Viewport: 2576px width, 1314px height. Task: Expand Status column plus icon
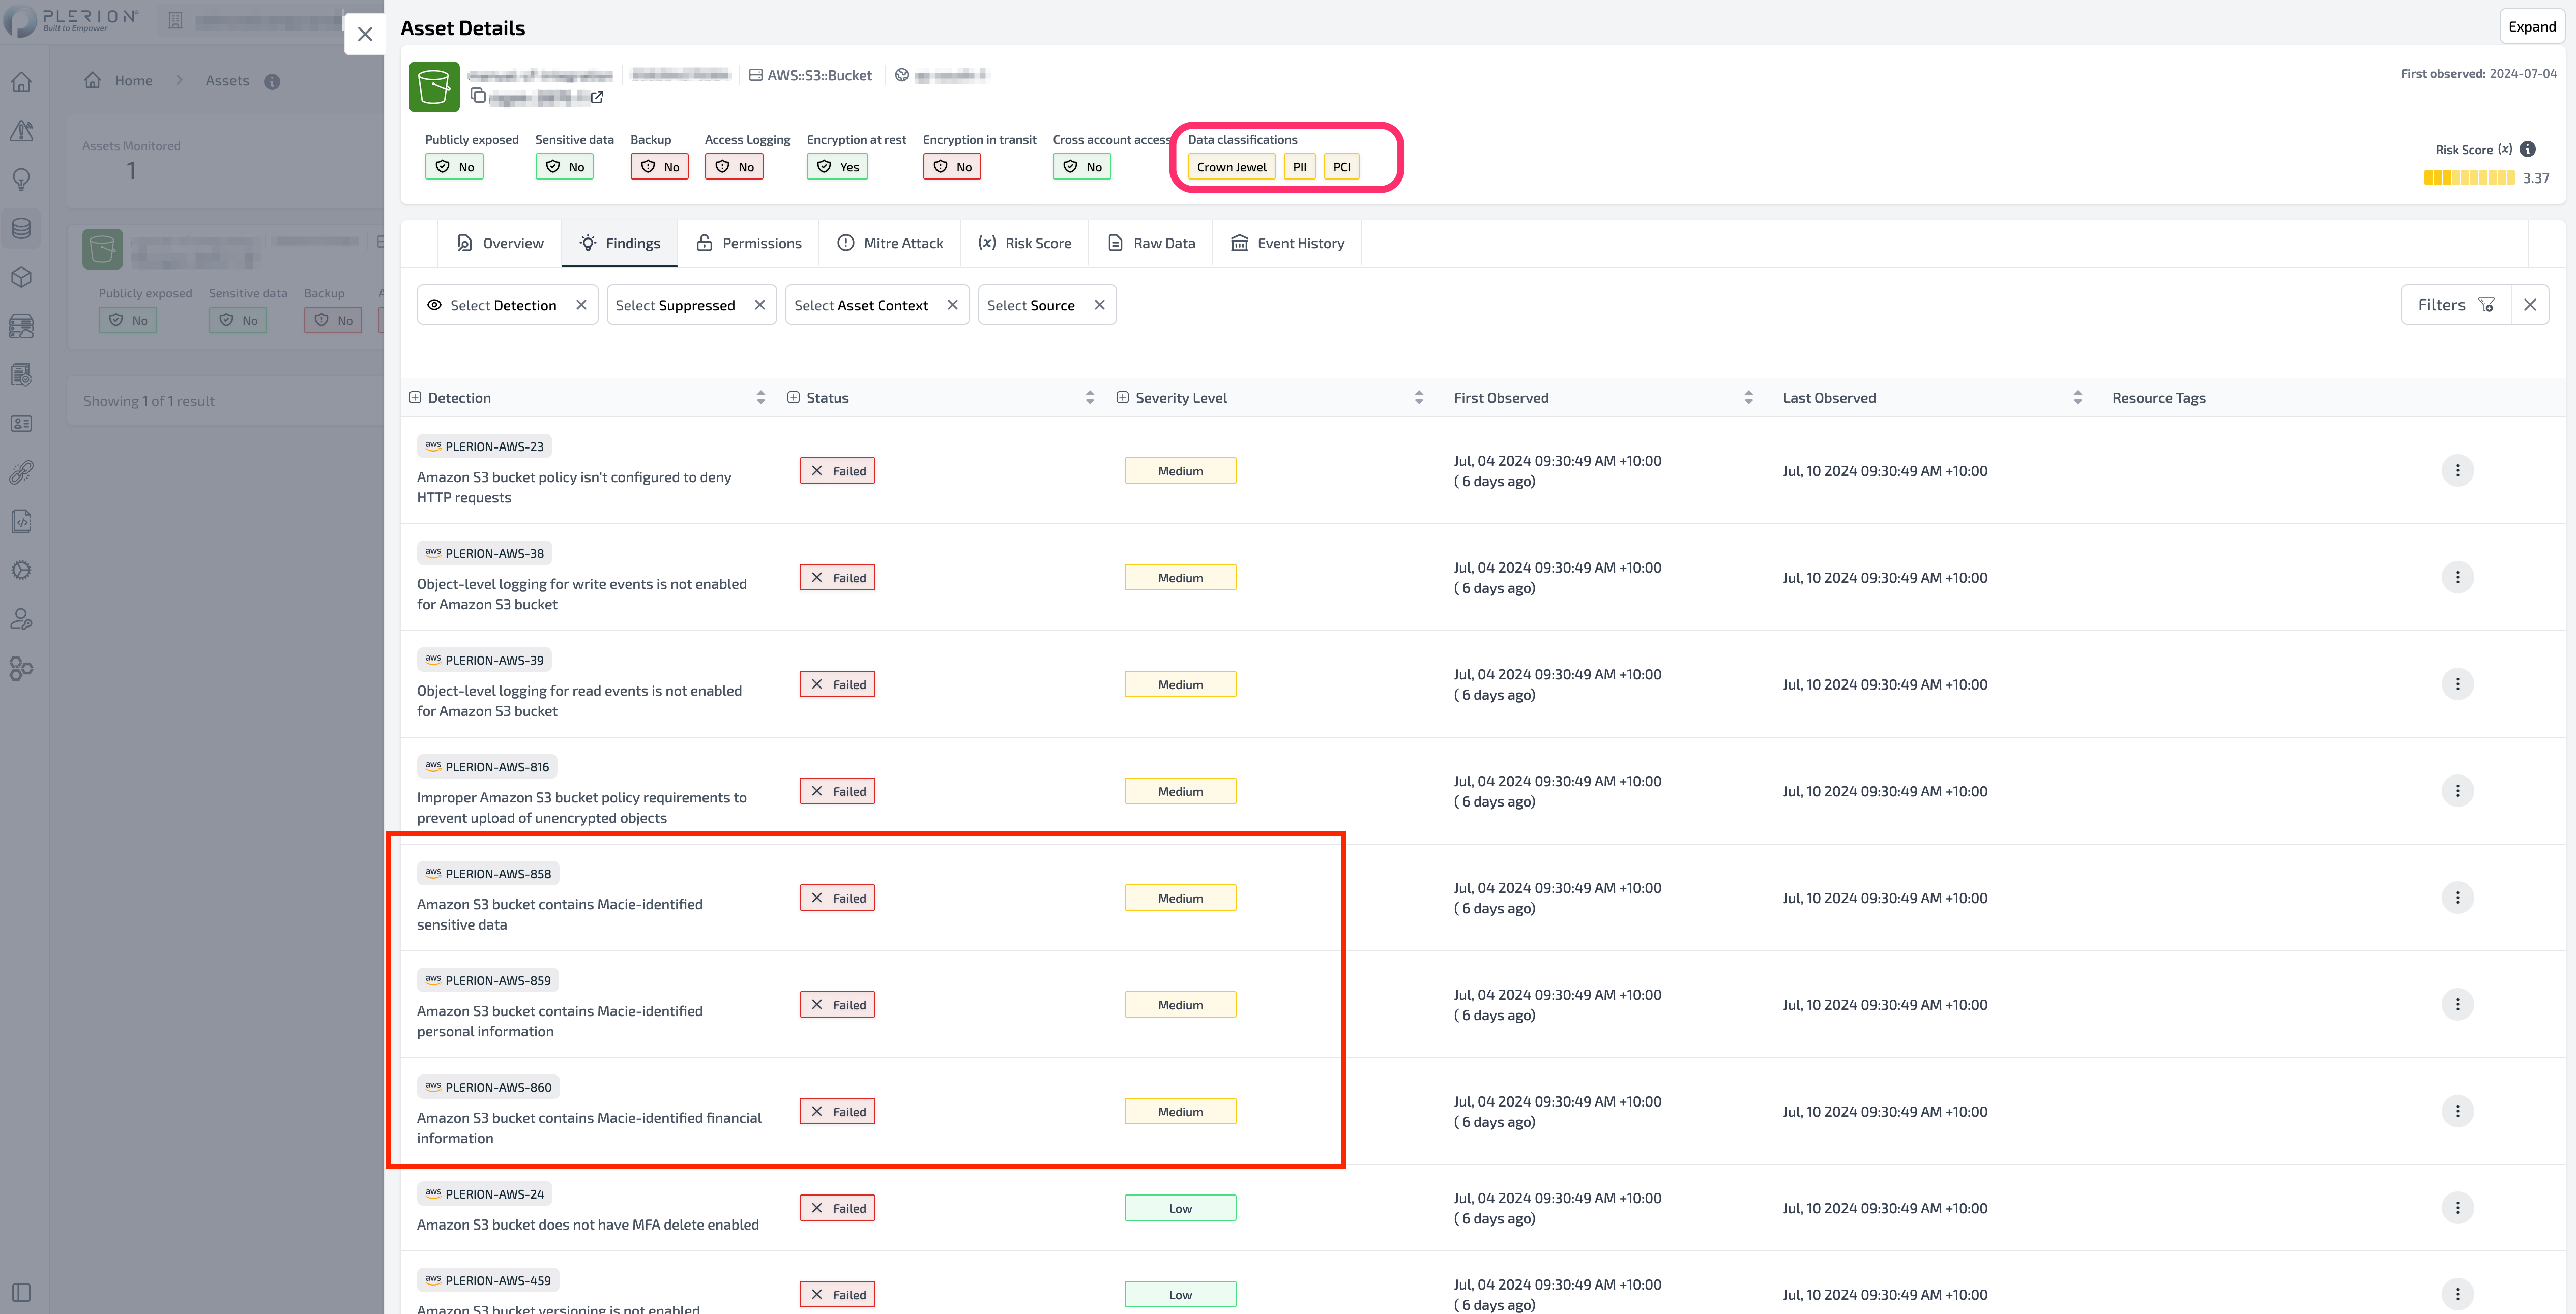point(793,398)
